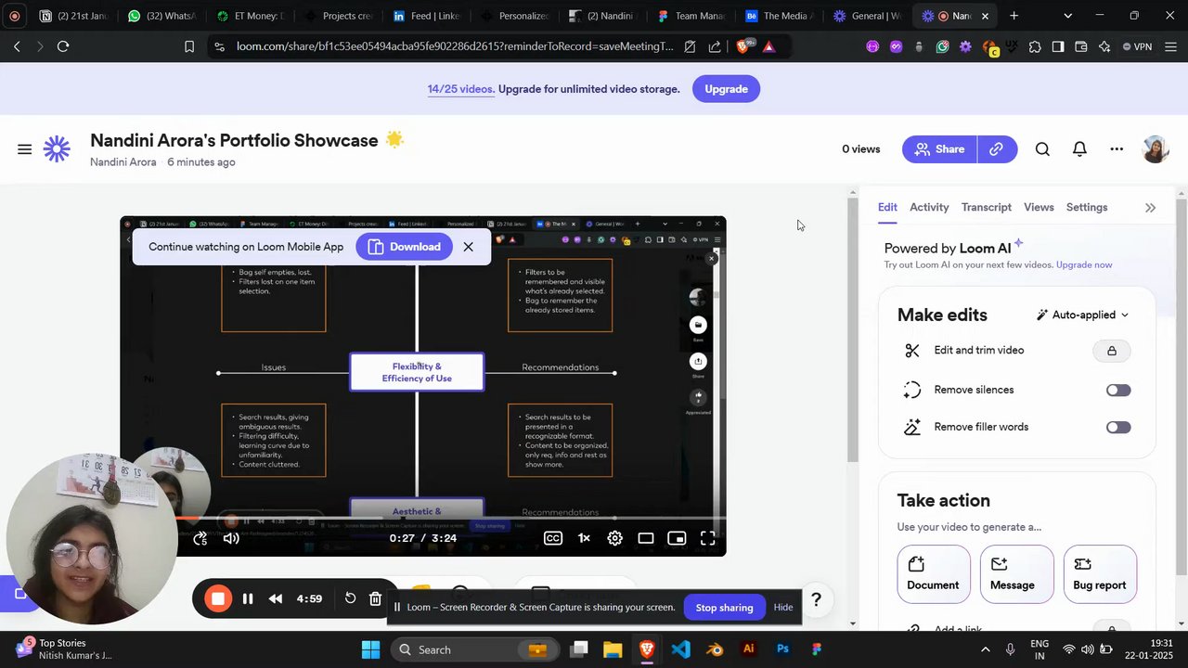Open Photoshop from the taskbar
Viewport: 1188px width, 668px height.
pos(782,649)
